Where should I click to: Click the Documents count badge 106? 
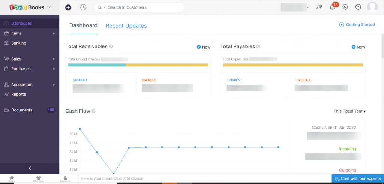click(x=51, y=110)
